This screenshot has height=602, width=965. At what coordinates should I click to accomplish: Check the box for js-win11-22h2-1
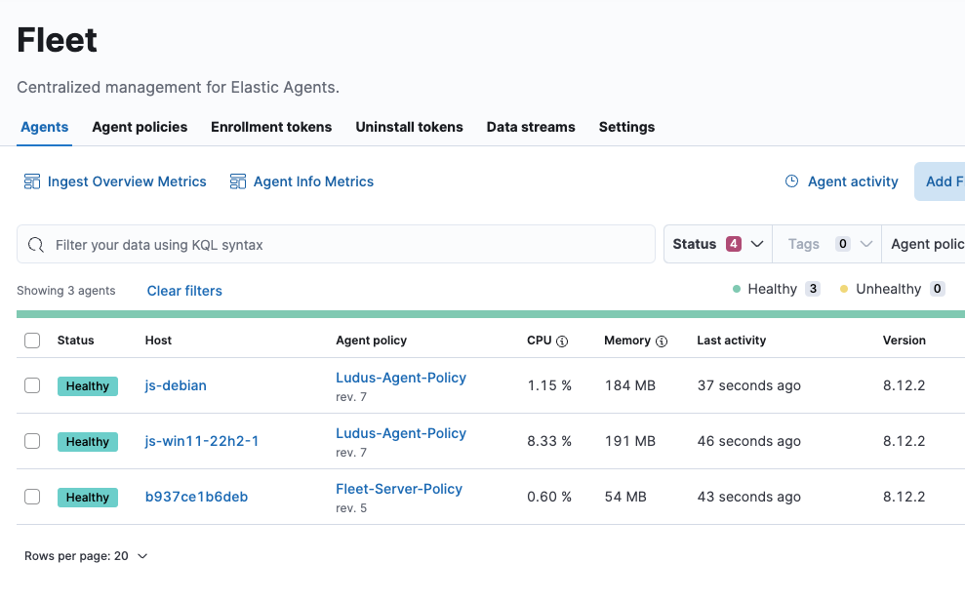tap(32, 441)
